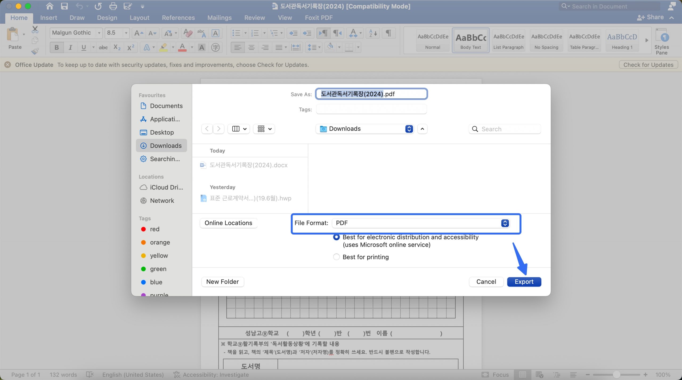Click the Superscript icon
Screen dimensions: 682x380
pyautogui.click(x=131, y=47)
